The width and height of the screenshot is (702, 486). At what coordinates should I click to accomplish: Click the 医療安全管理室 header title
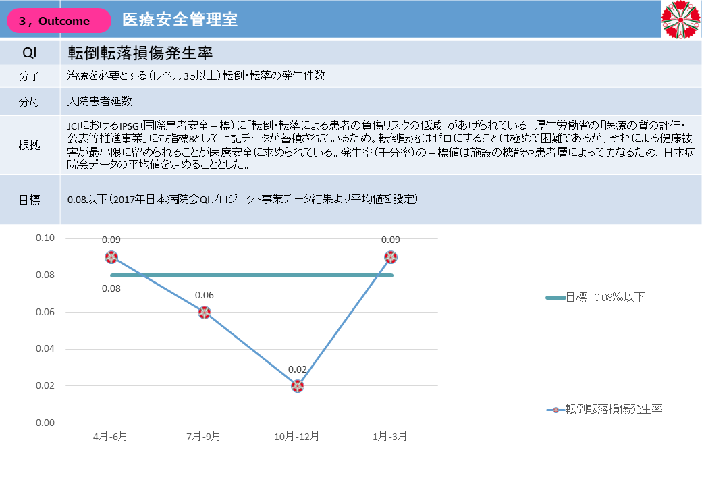point(180,20)
